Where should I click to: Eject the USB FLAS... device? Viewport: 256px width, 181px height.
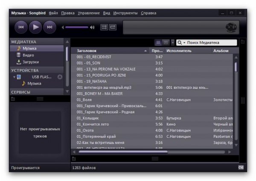pos(60,77)
